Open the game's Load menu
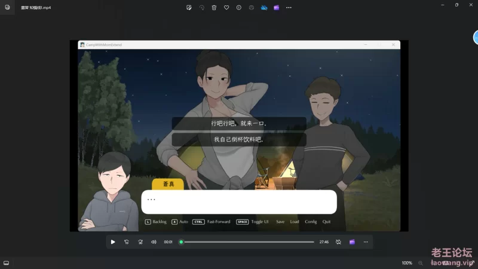This screenshot has width=478, height=269. [295, 222]
